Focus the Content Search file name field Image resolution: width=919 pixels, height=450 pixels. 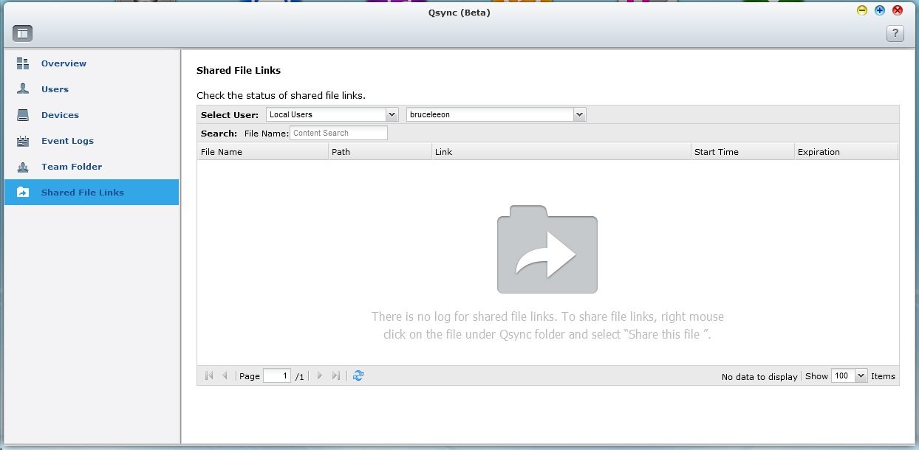tap(339, 133)
